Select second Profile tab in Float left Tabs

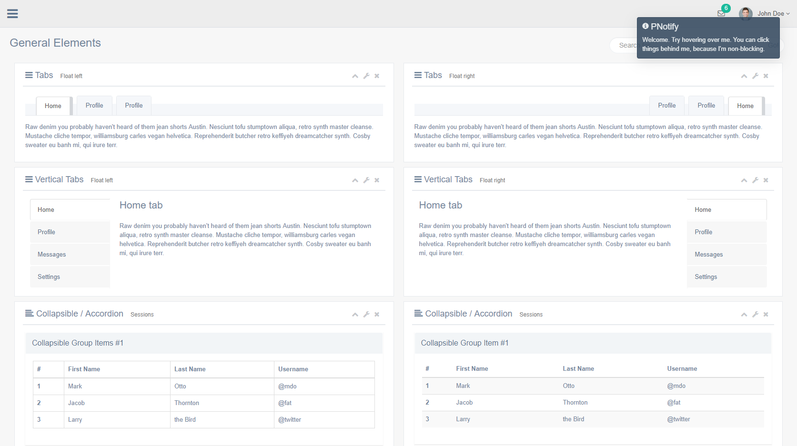coord(134,105)
